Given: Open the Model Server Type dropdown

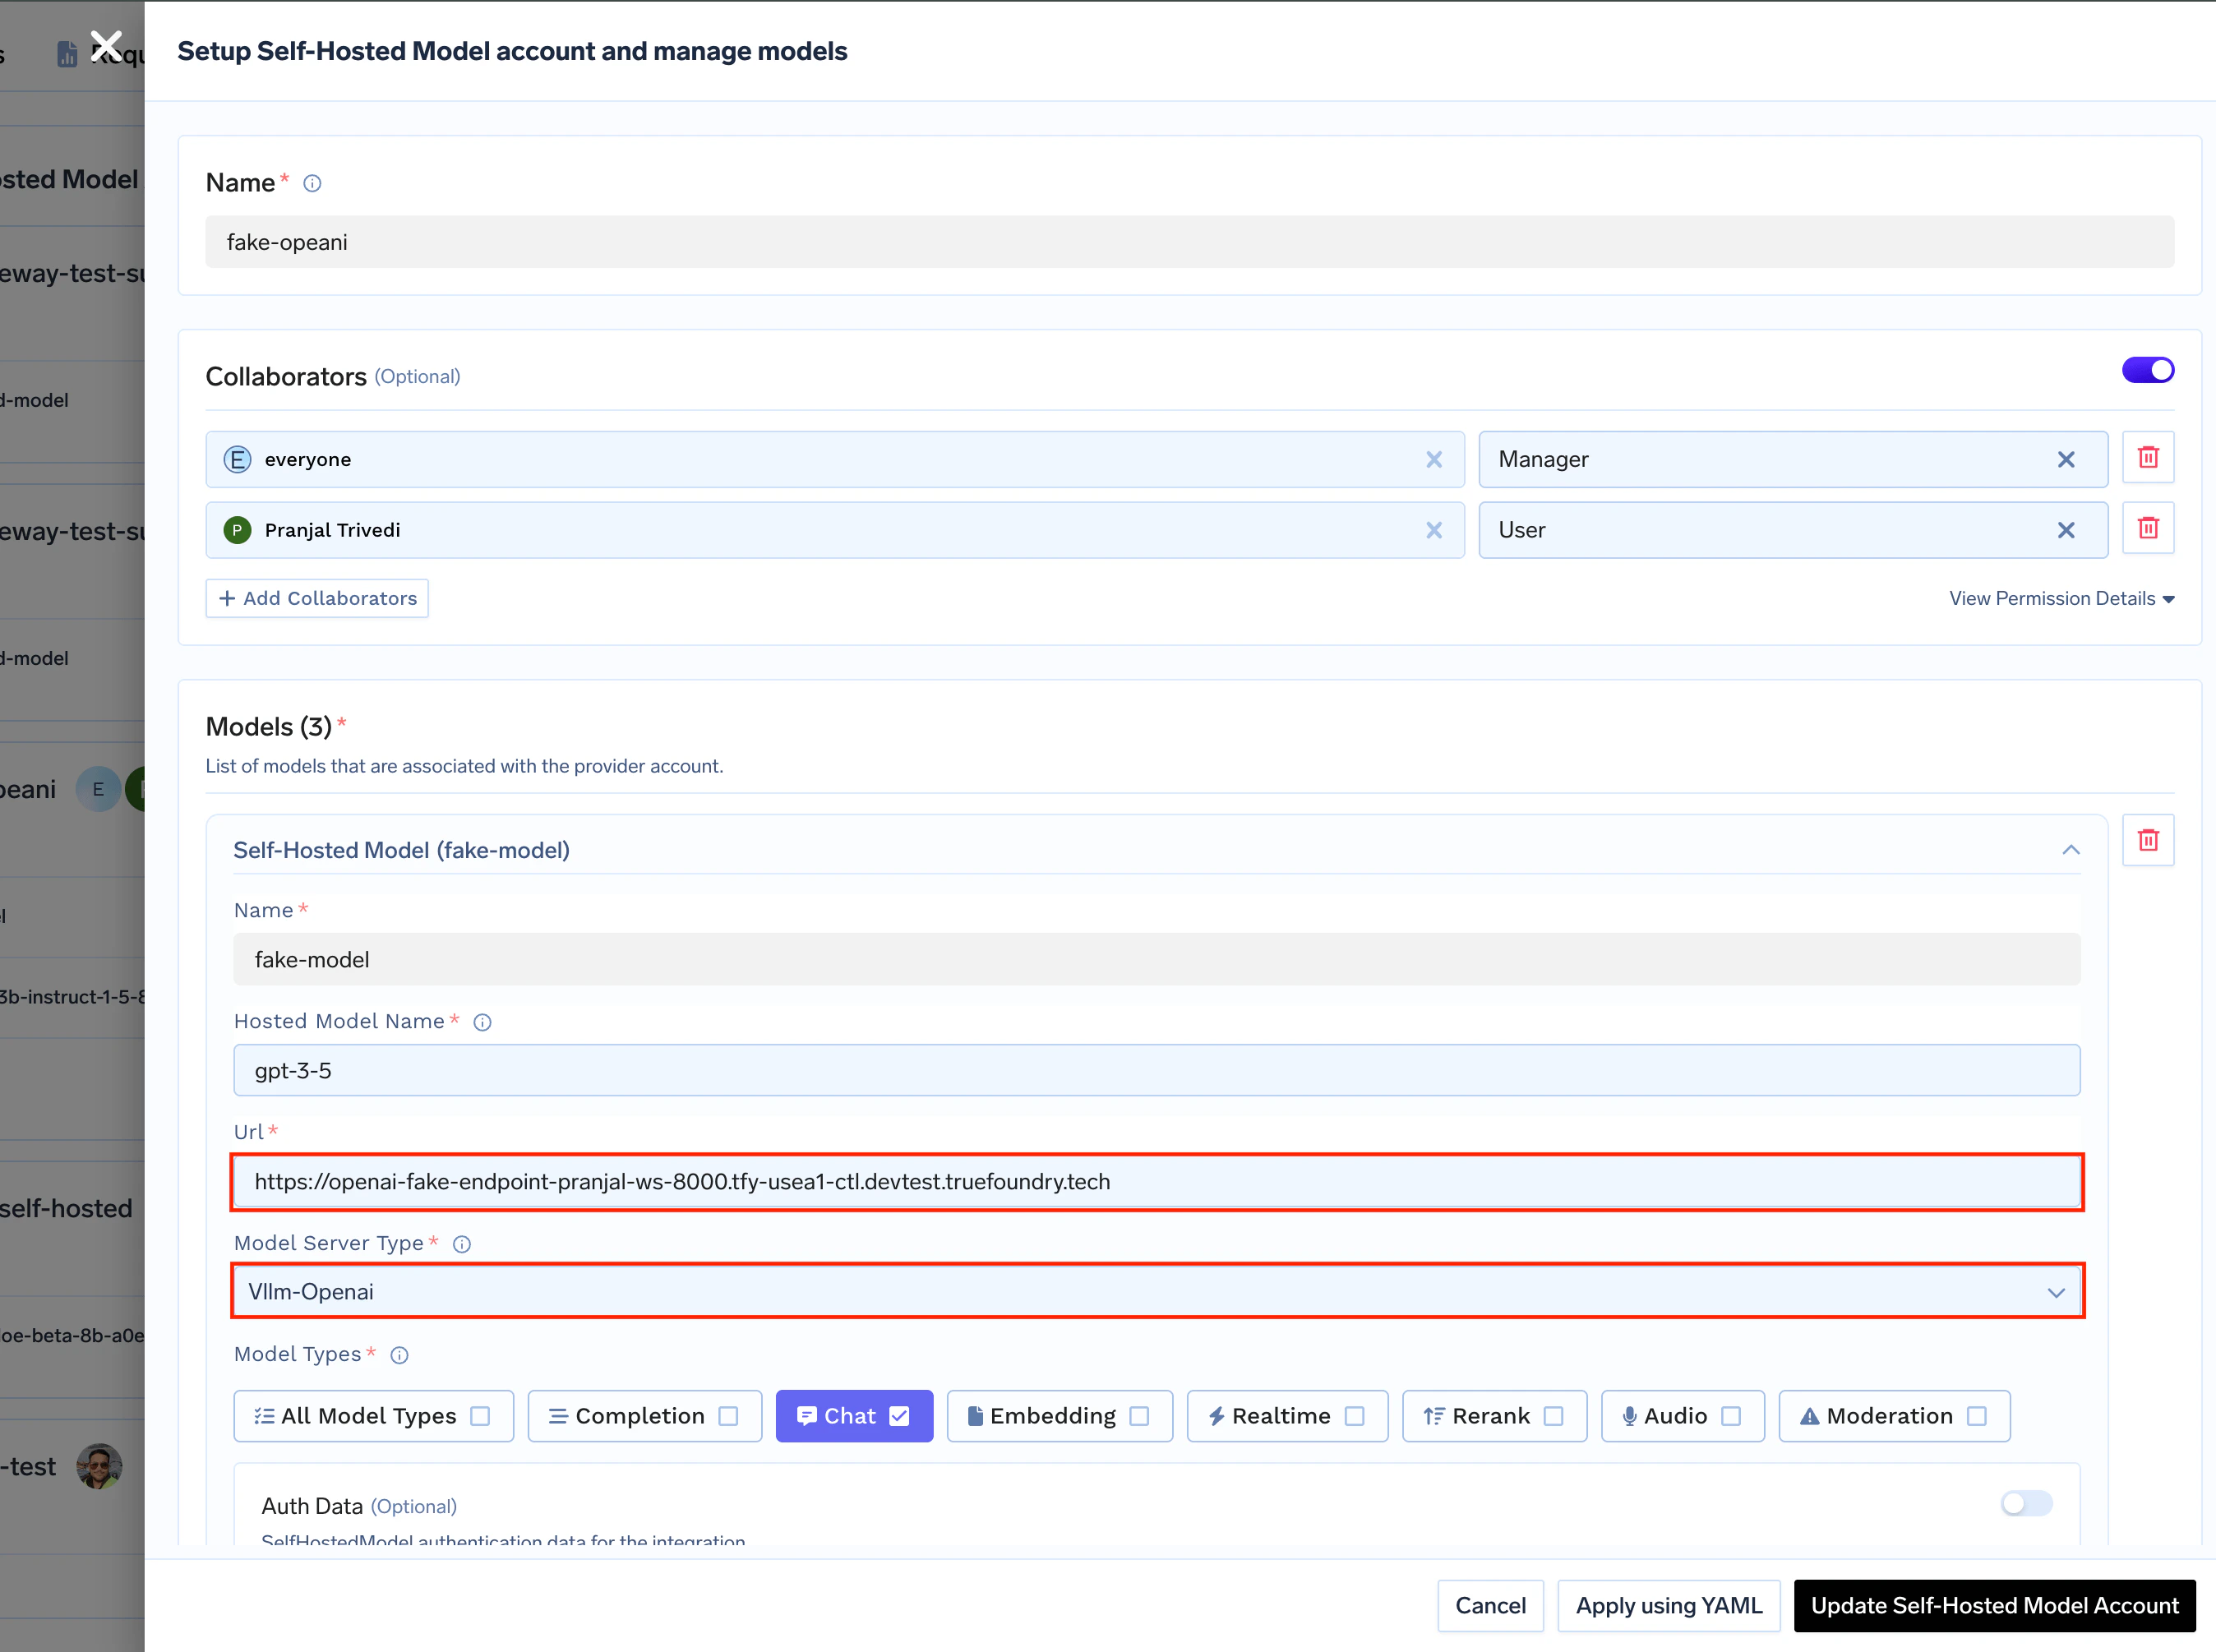Looking at the screenshot, I should (2056, 1291).
